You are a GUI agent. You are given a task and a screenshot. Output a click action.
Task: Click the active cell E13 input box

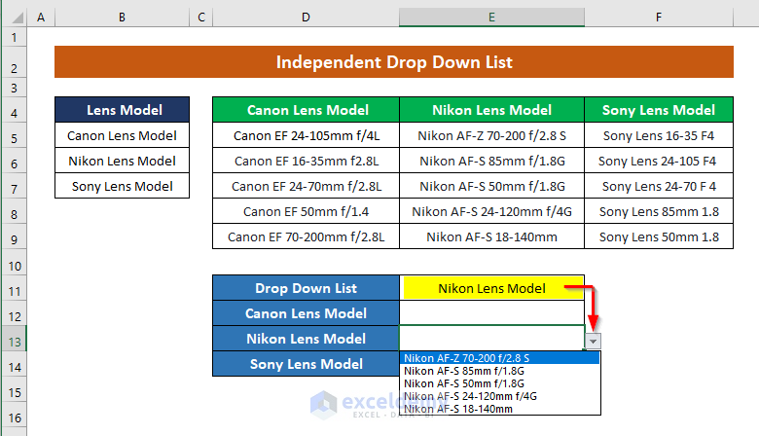491,338
